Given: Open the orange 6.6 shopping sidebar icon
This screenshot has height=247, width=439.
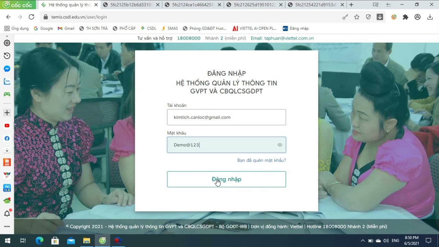Looking at the screenshot, I should 7,162.
